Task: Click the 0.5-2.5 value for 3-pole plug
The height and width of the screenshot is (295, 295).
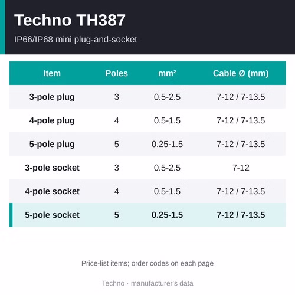Action: [x=167, y=97]
